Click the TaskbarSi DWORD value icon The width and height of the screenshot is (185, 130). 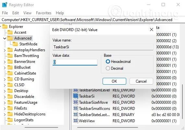(76, 96)
